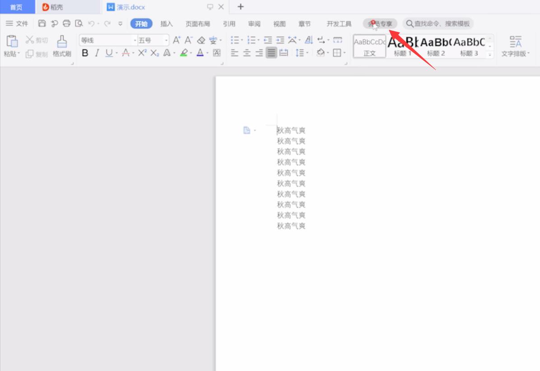Viewport: 540px width, 371px height.
Task: Add a new tab with plus button
Action: (x=240, y=6)
